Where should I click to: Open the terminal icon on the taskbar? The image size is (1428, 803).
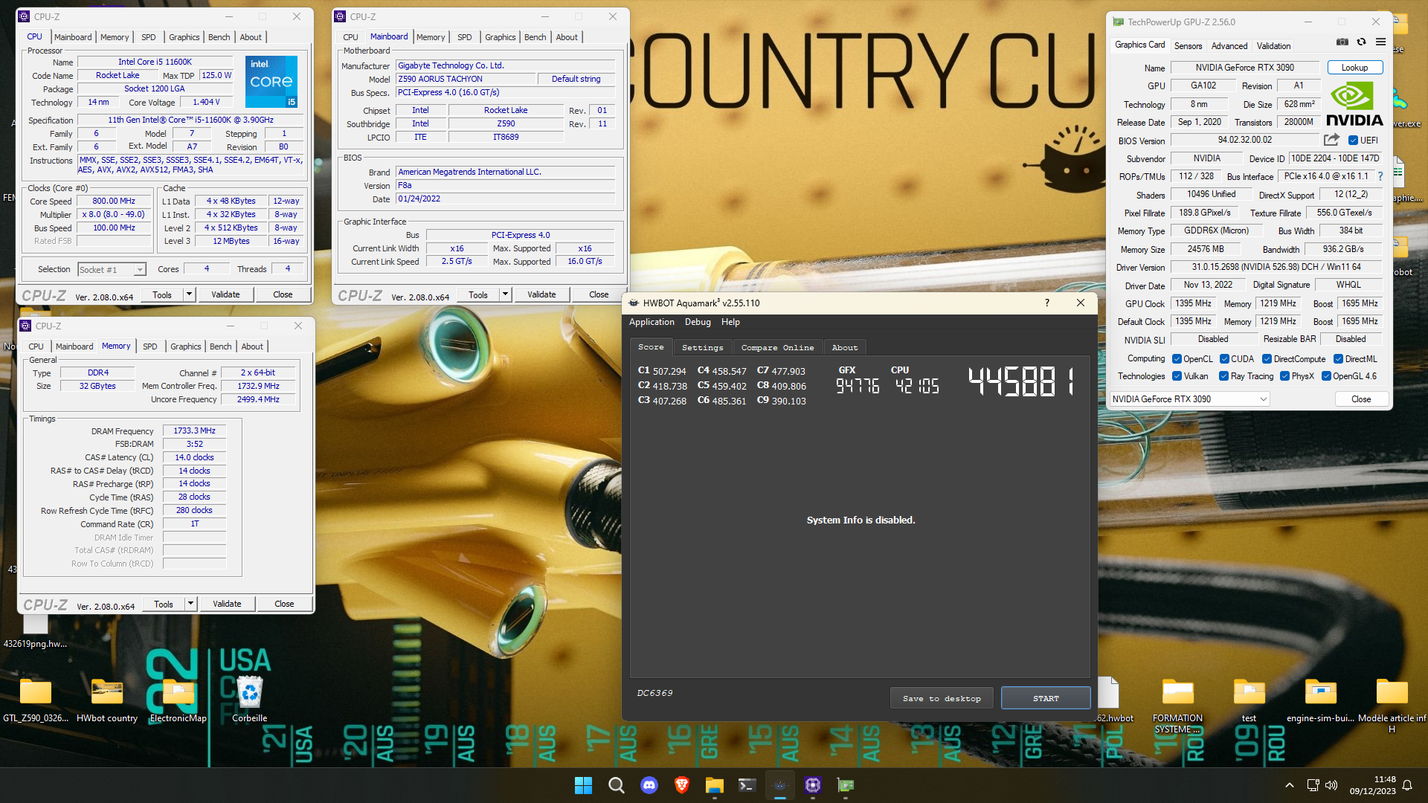[x=747, y=785]
